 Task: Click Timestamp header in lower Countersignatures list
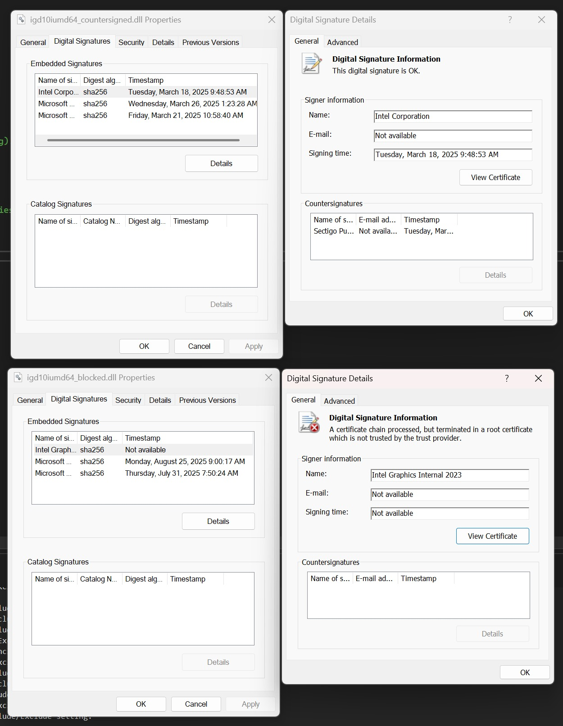[426, 578]
